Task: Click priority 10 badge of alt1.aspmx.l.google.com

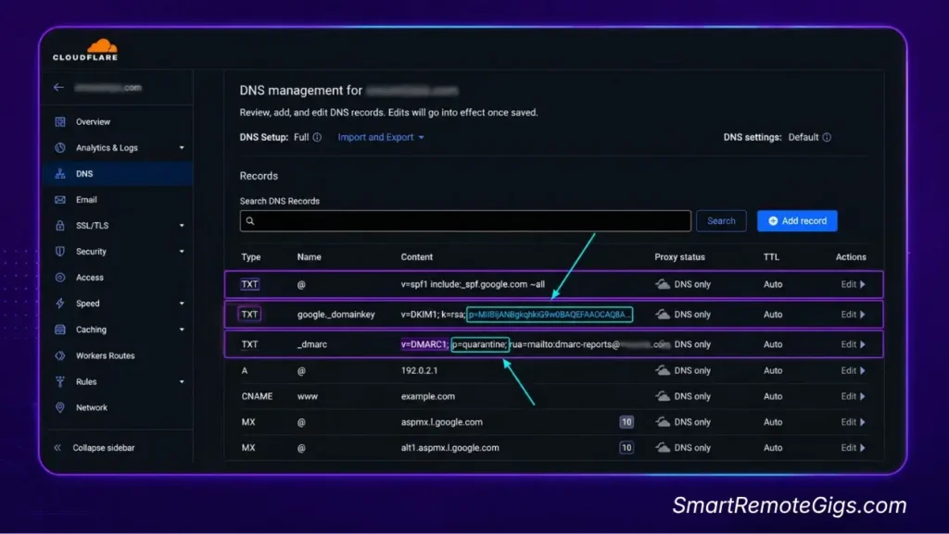Action: click(x=626, y=448)
